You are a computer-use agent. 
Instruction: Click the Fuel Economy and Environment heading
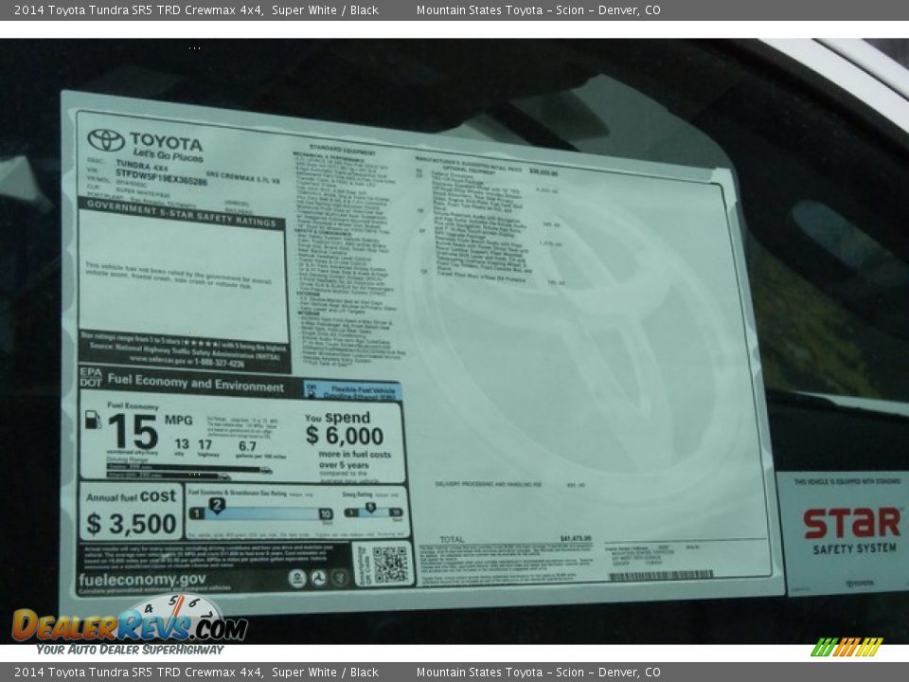[x=195, y=384]
